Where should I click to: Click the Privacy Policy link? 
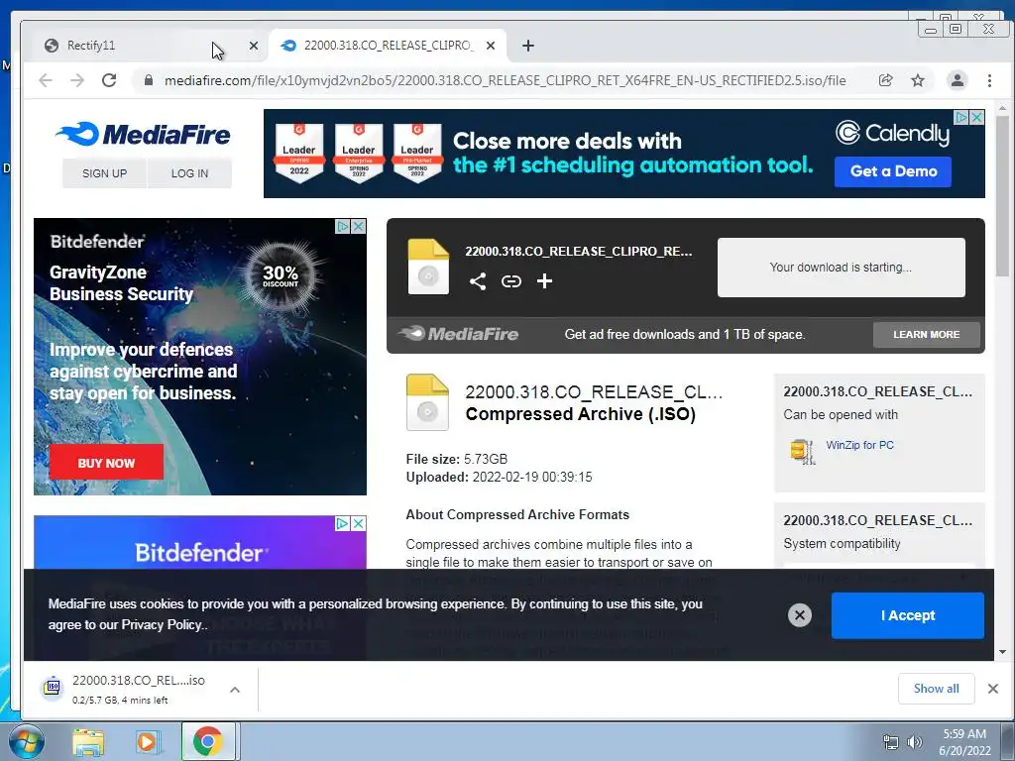pyautogui.click(x=162, y=625)
